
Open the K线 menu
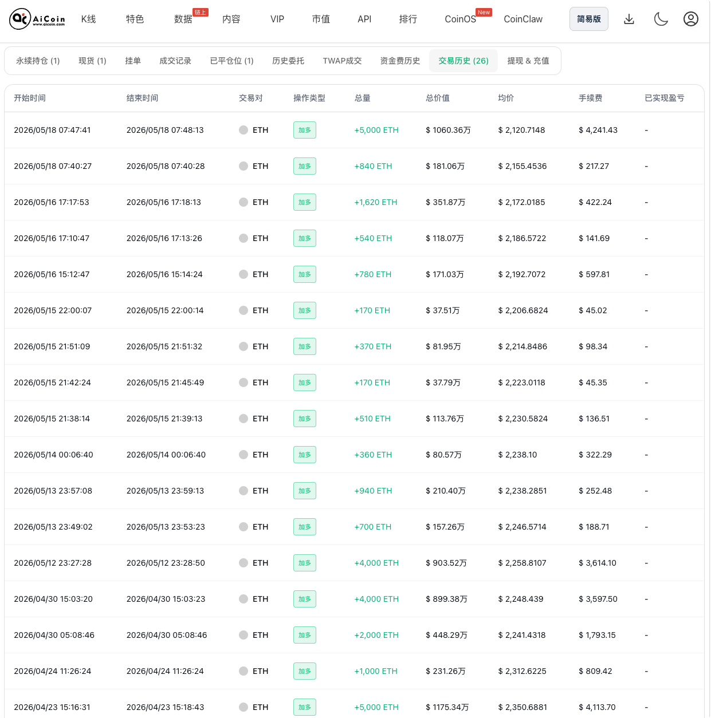point(88,19)
